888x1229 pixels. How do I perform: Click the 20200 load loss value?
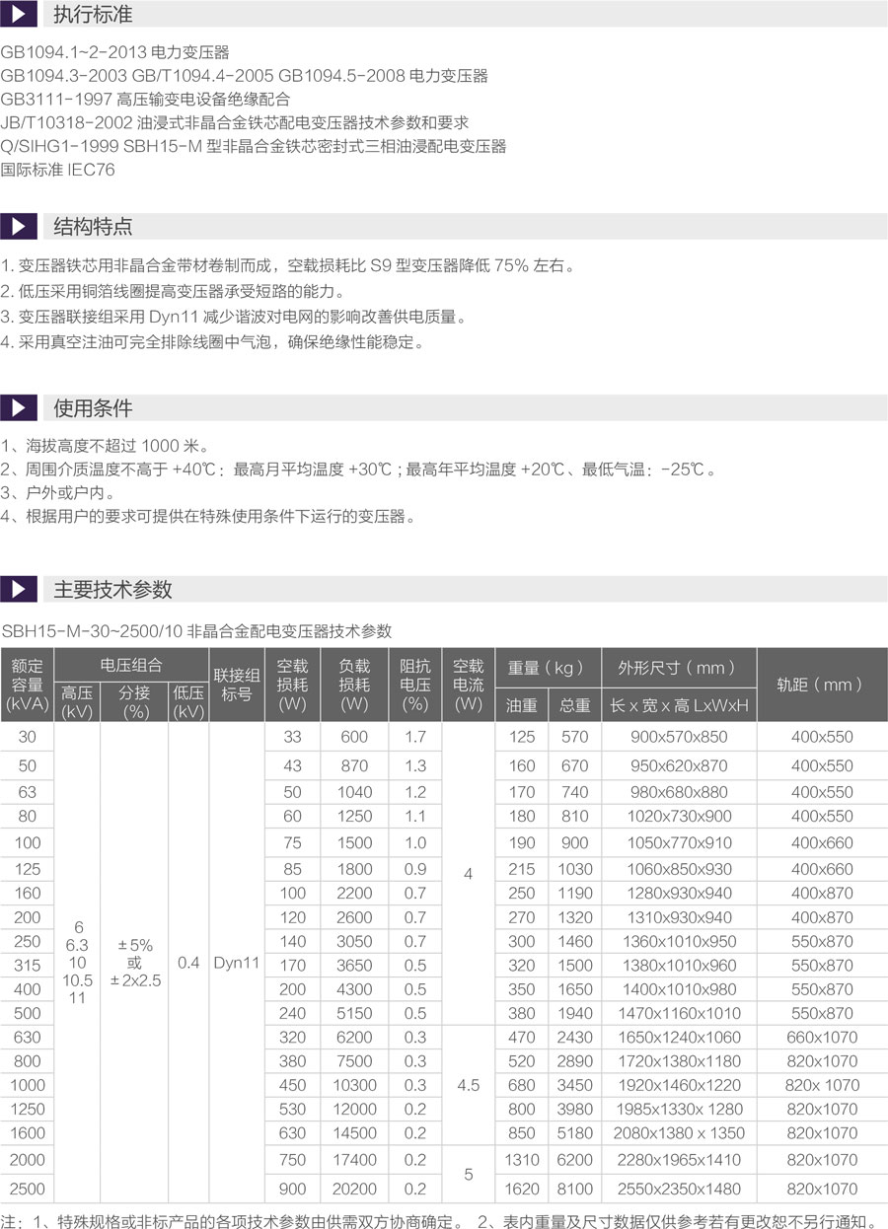(354, 1189)
